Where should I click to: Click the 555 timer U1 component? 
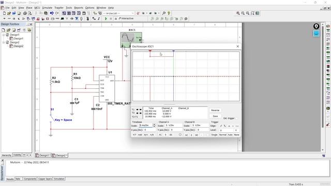pos(107,88)
